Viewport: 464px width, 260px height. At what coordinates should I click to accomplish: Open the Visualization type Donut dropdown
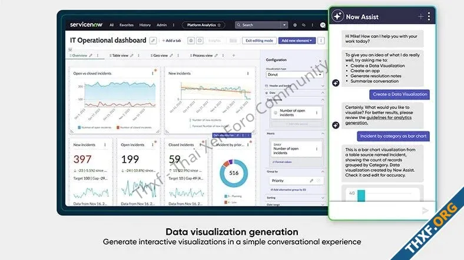click(x=294, y=75)
